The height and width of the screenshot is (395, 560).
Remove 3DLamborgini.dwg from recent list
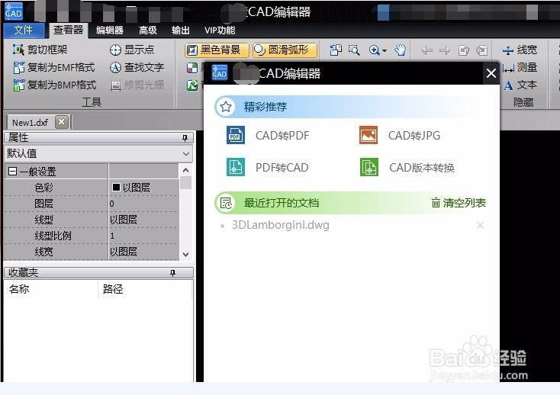point(481,225)
